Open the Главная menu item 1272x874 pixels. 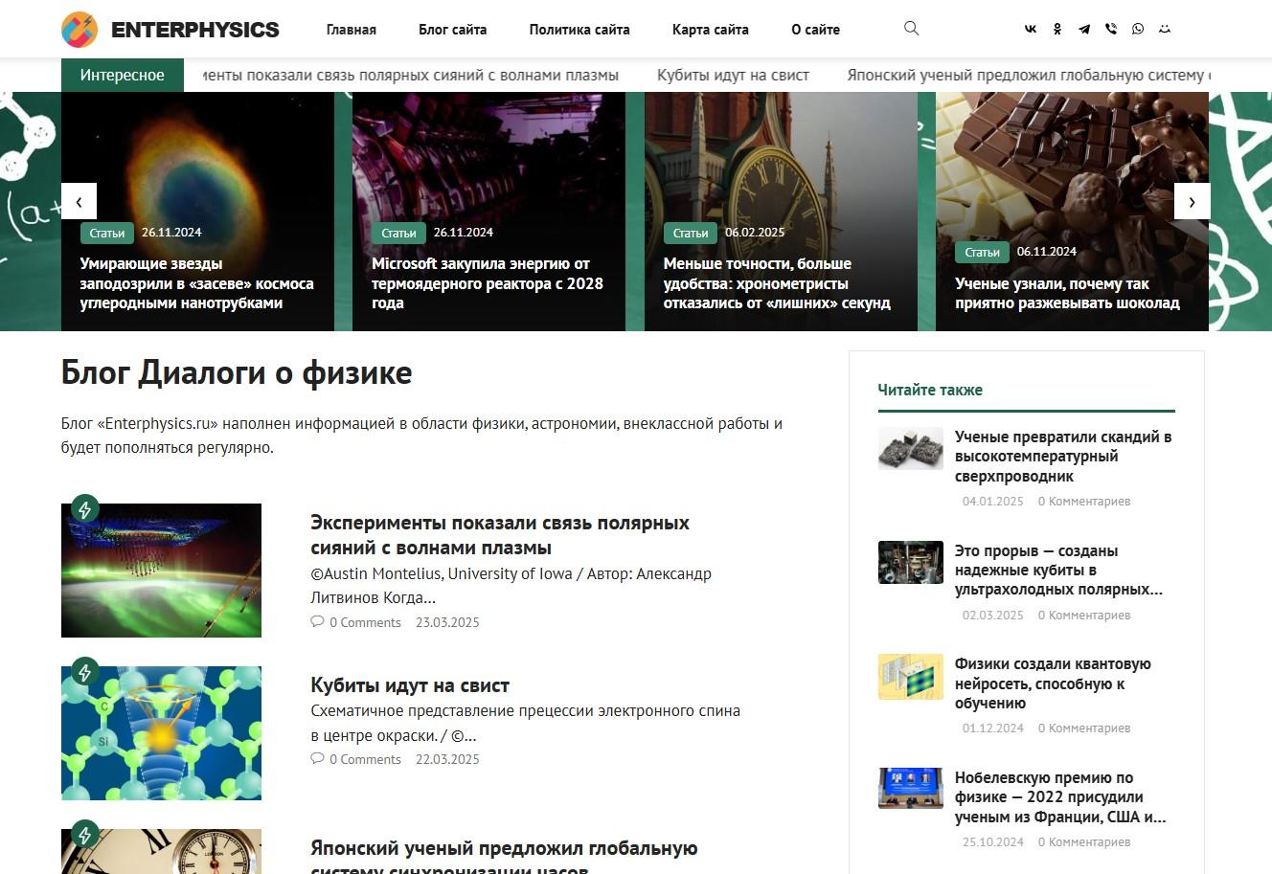click(x=352, y=30)
